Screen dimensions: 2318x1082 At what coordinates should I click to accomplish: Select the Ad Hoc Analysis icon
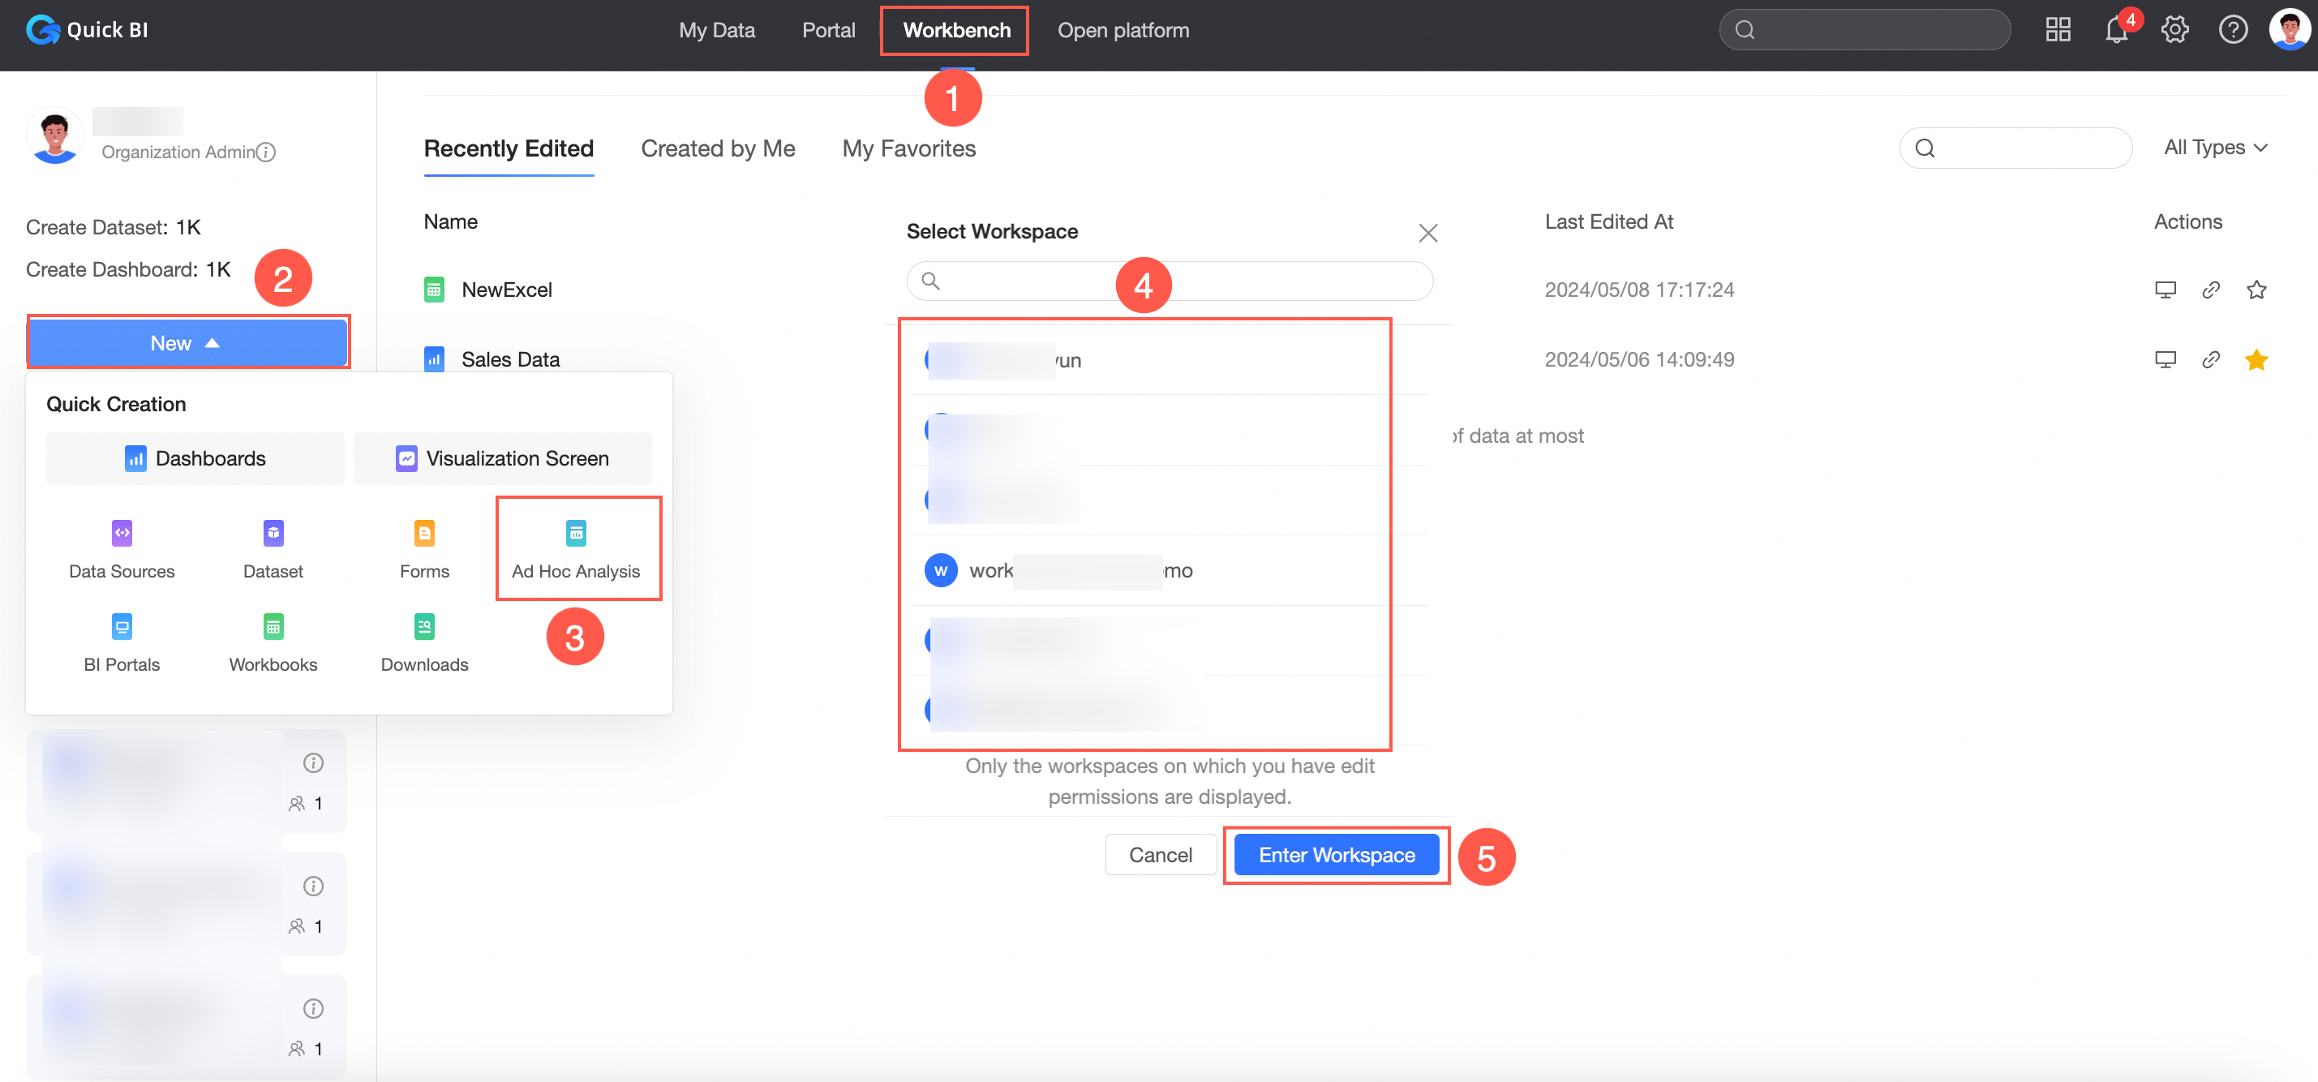click(576, 533)
